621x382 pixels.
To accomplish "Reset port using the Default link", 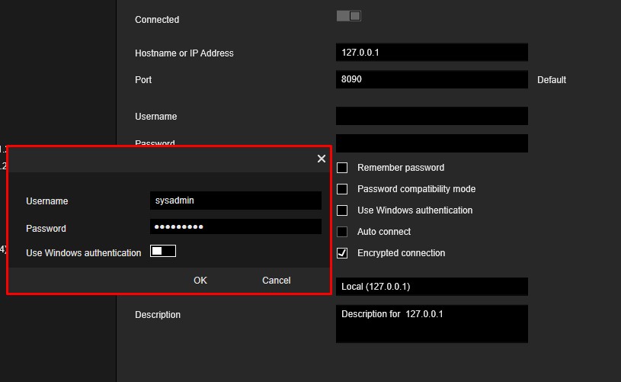I will point(552,79).
